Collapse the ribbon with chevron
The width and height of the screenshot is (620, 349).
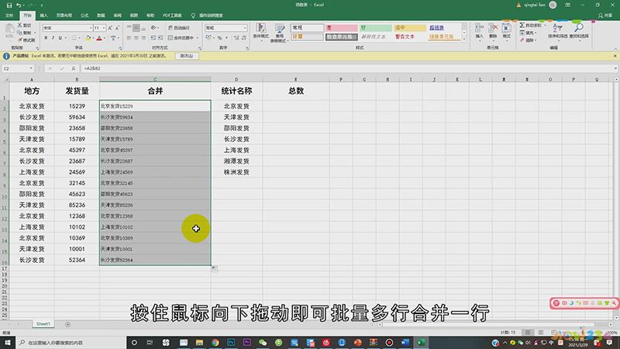(615, 48)
